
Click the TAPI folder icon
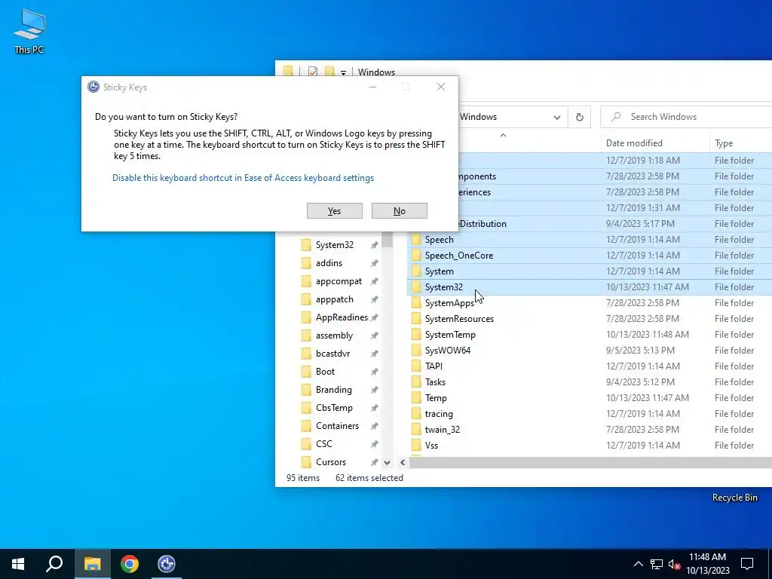[416, 366]
